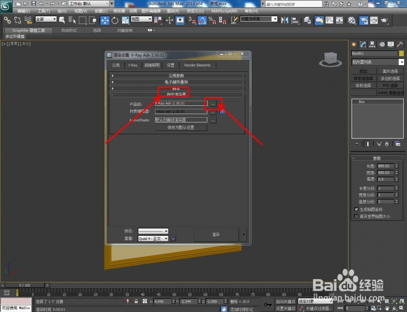Activate the Select and Rotate tool
The image size is (407, 312).
click(115, 20)
